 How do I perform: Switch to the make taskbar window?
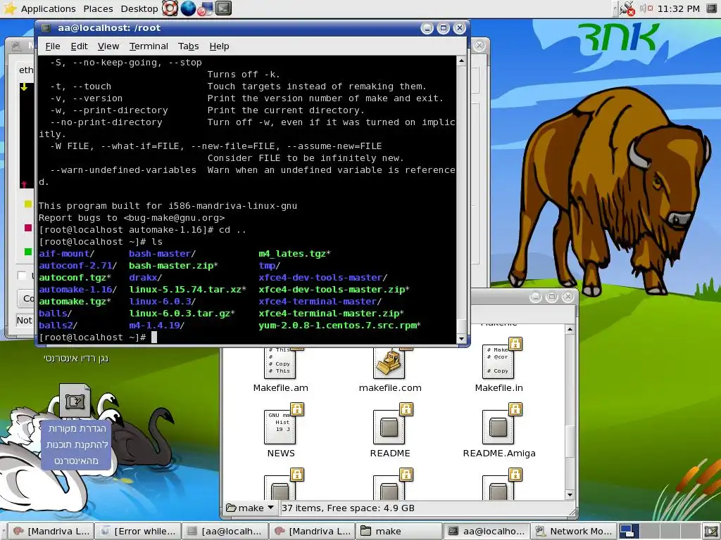(399, 531)
